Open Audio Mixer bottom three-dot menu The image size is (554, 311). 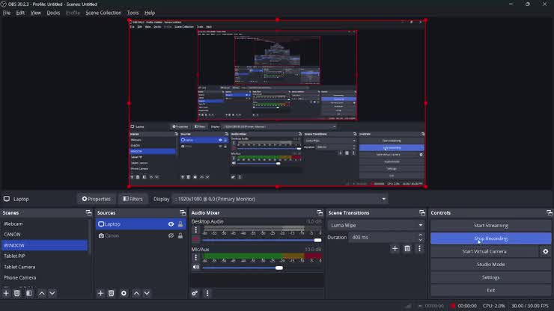click(x=207, y=293)
